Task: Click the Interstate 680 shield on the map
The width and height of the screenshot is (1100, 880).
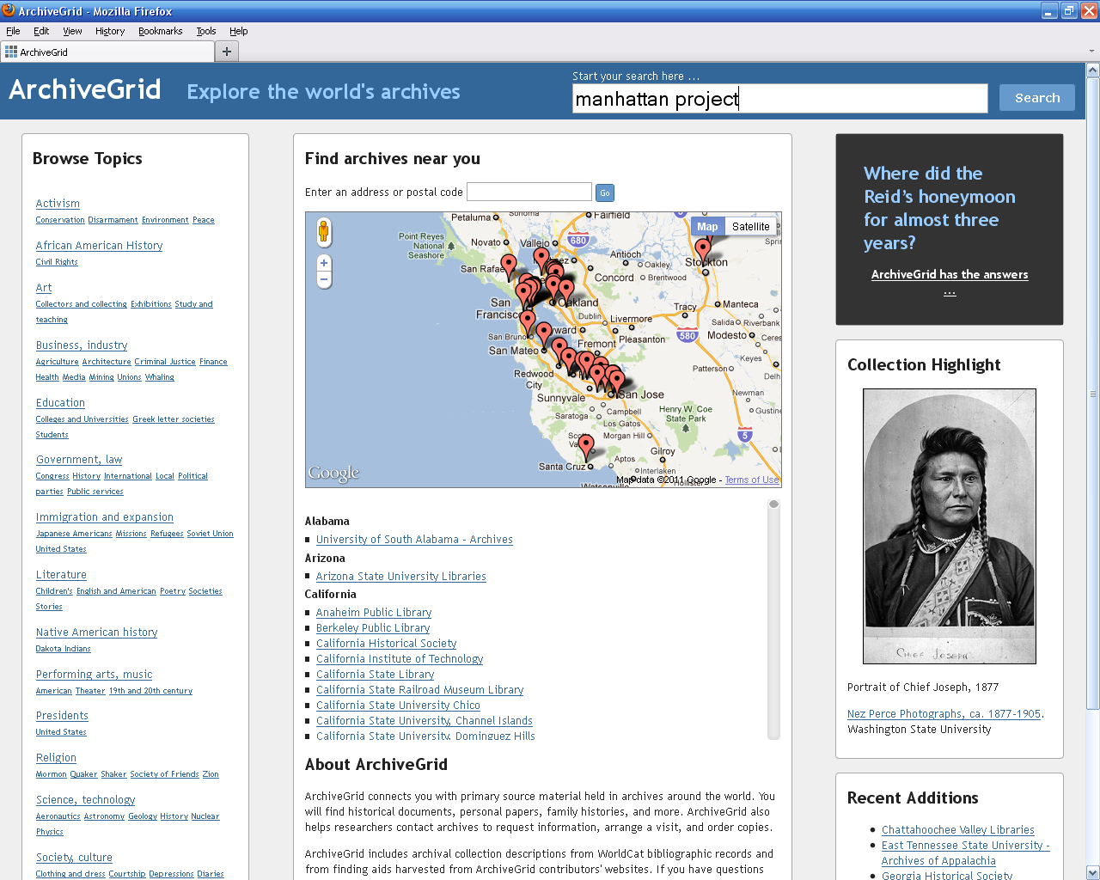Action: point(578,241)
